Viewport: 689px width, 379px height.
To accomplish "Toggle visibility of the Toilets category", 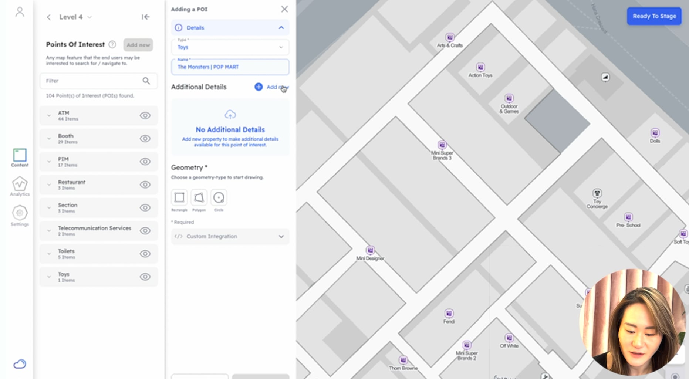I will [x=145, y=254].
